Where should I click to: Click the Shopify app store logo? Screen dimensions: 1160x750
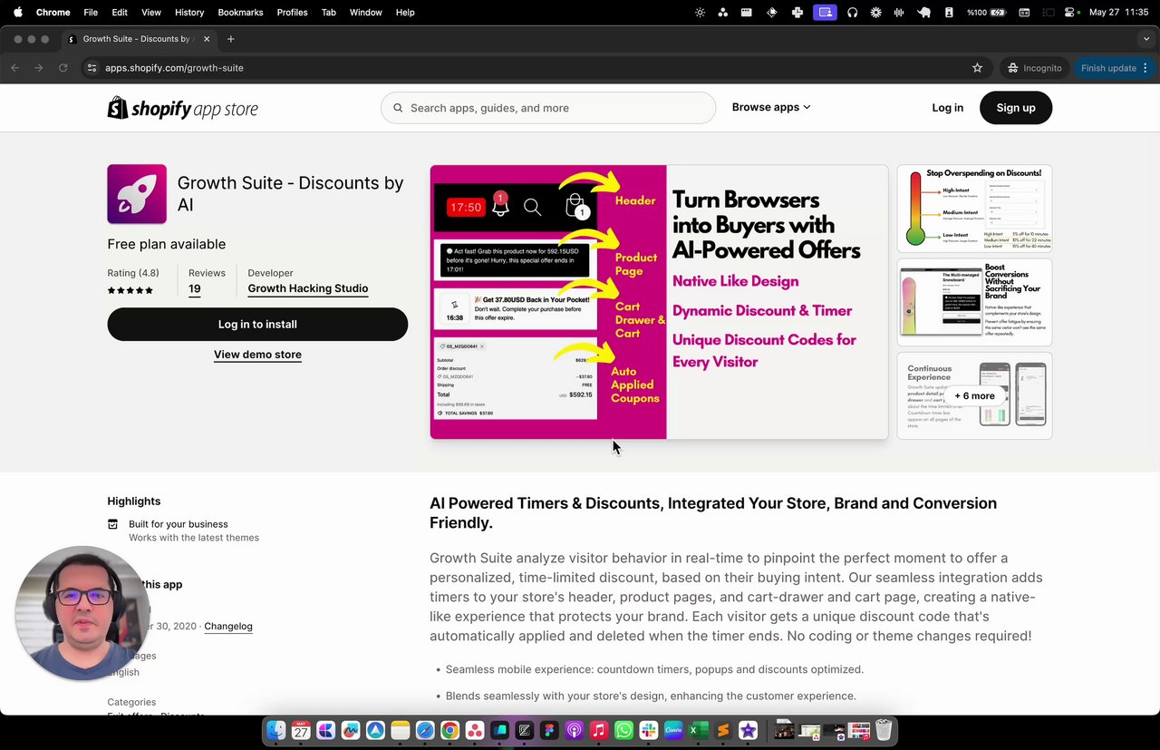[x=183, y=108]
